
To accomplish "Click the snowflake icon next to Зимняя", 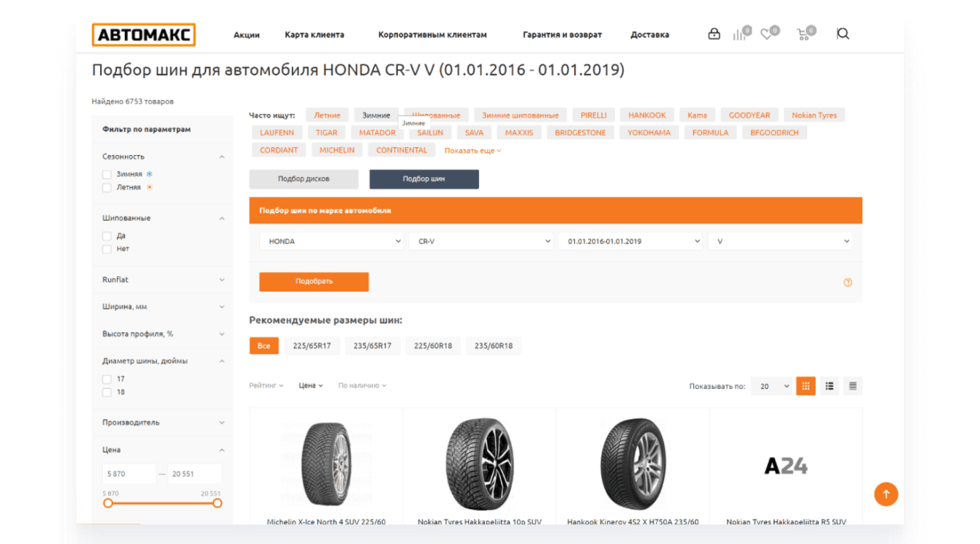I will point(150,174).
